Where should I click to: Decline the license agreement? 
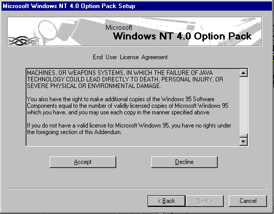[x=184, y=162]
